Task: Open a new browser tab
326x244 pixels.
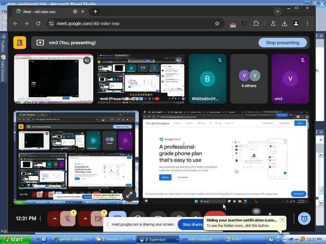Action: (x=96, y=12)
